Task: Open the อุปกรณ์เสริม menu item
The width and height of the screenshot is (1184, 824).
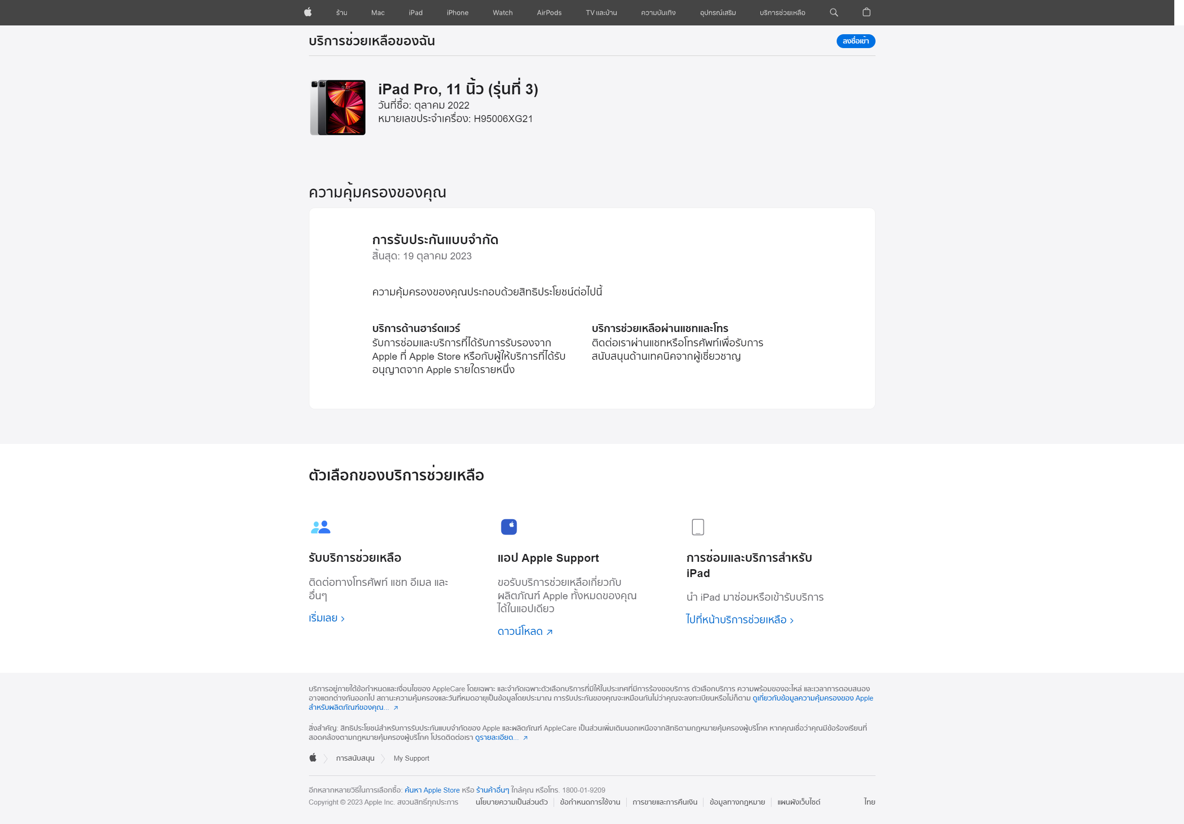Action: [718, 12]
